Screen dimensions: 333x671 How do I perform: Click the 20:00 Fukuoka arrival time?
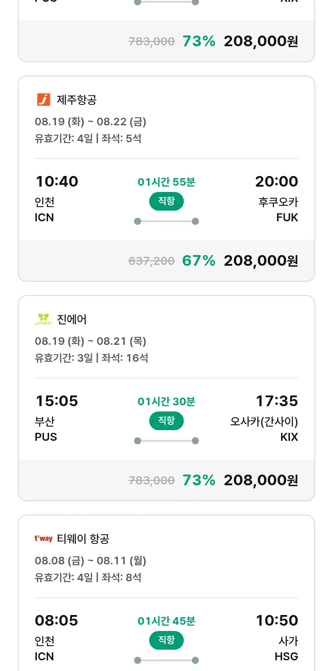coord(276,182)
